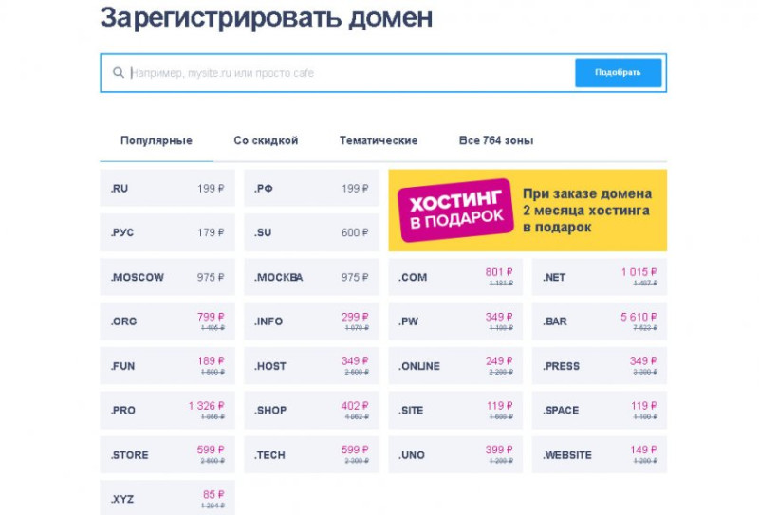
Task: Click the magnifier search icon
Action: (x=118, y=73)
